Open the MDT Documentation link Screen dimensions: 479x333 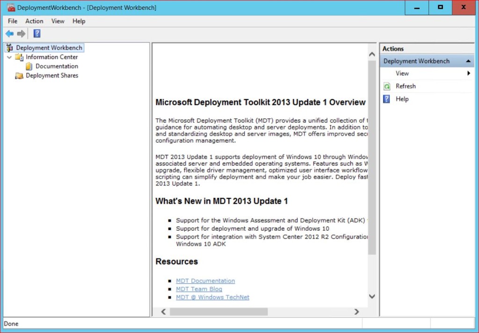click(x=205, y=281)
